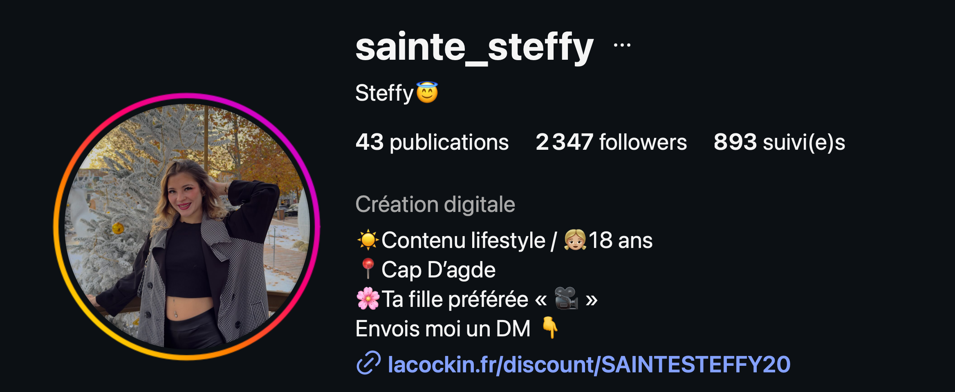Click the pink flower emoji
The image size is (955, 392).
click(x=368, y=298)
